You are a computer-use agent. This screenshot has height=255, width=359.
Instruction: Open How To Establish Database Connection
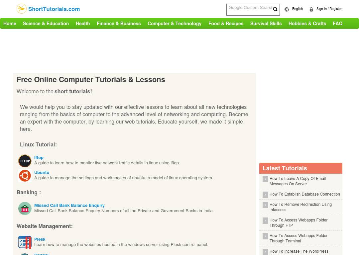pos(305,194)
